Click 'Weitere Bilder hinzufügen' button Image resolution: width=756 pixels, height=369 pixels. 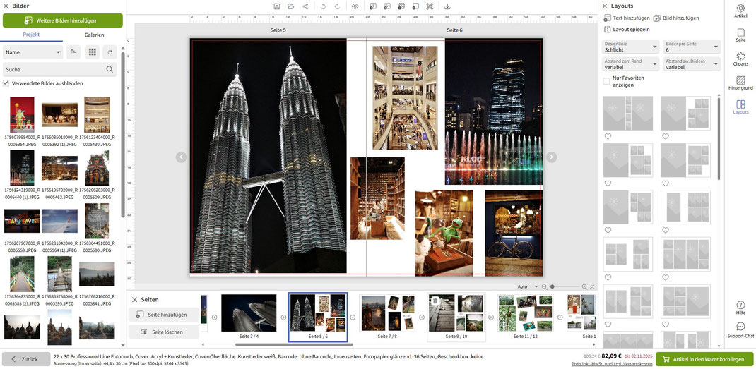pyautogui.click(x=63, y=20)
